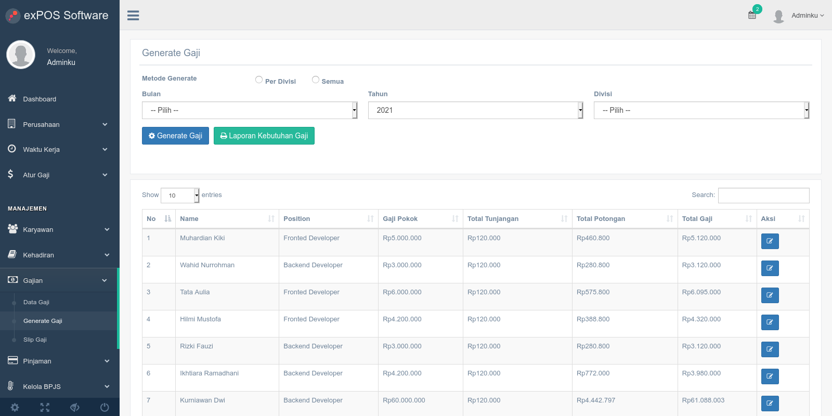832x416 pixels.
Task: Edit salary row for Tata Aulia
Action: click(x=770, y=295)
